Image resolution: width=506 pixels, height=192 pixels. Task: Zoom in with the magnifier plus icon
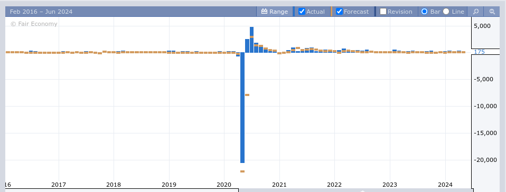coord(476,12)
